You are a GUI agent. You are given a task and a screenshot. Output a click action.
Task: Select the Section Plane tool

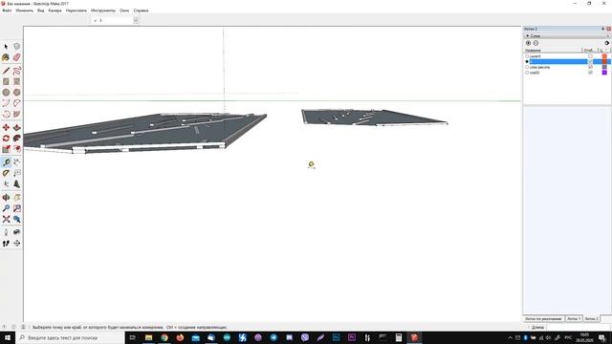tap(17, 243)
